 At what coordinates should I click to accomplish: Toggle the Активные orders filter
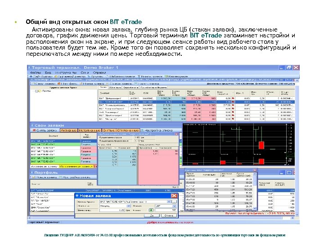(69, 130)
